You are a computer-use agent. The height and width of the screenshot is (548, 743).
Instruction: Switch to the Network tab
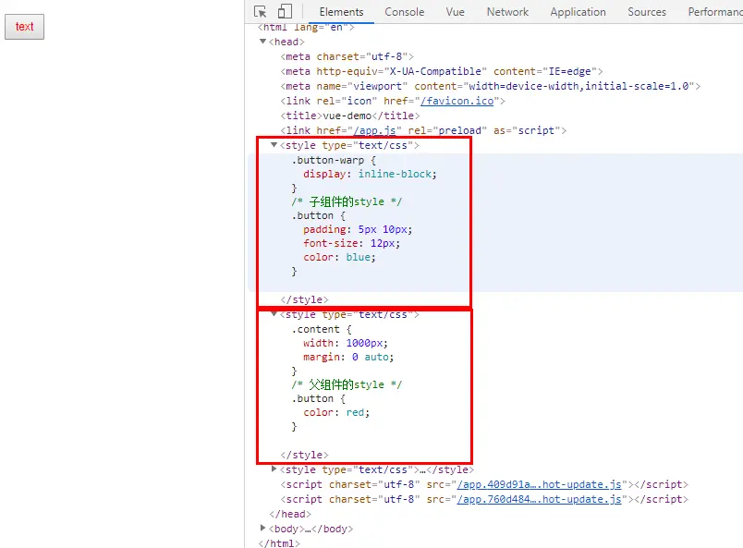pos(507,12)
